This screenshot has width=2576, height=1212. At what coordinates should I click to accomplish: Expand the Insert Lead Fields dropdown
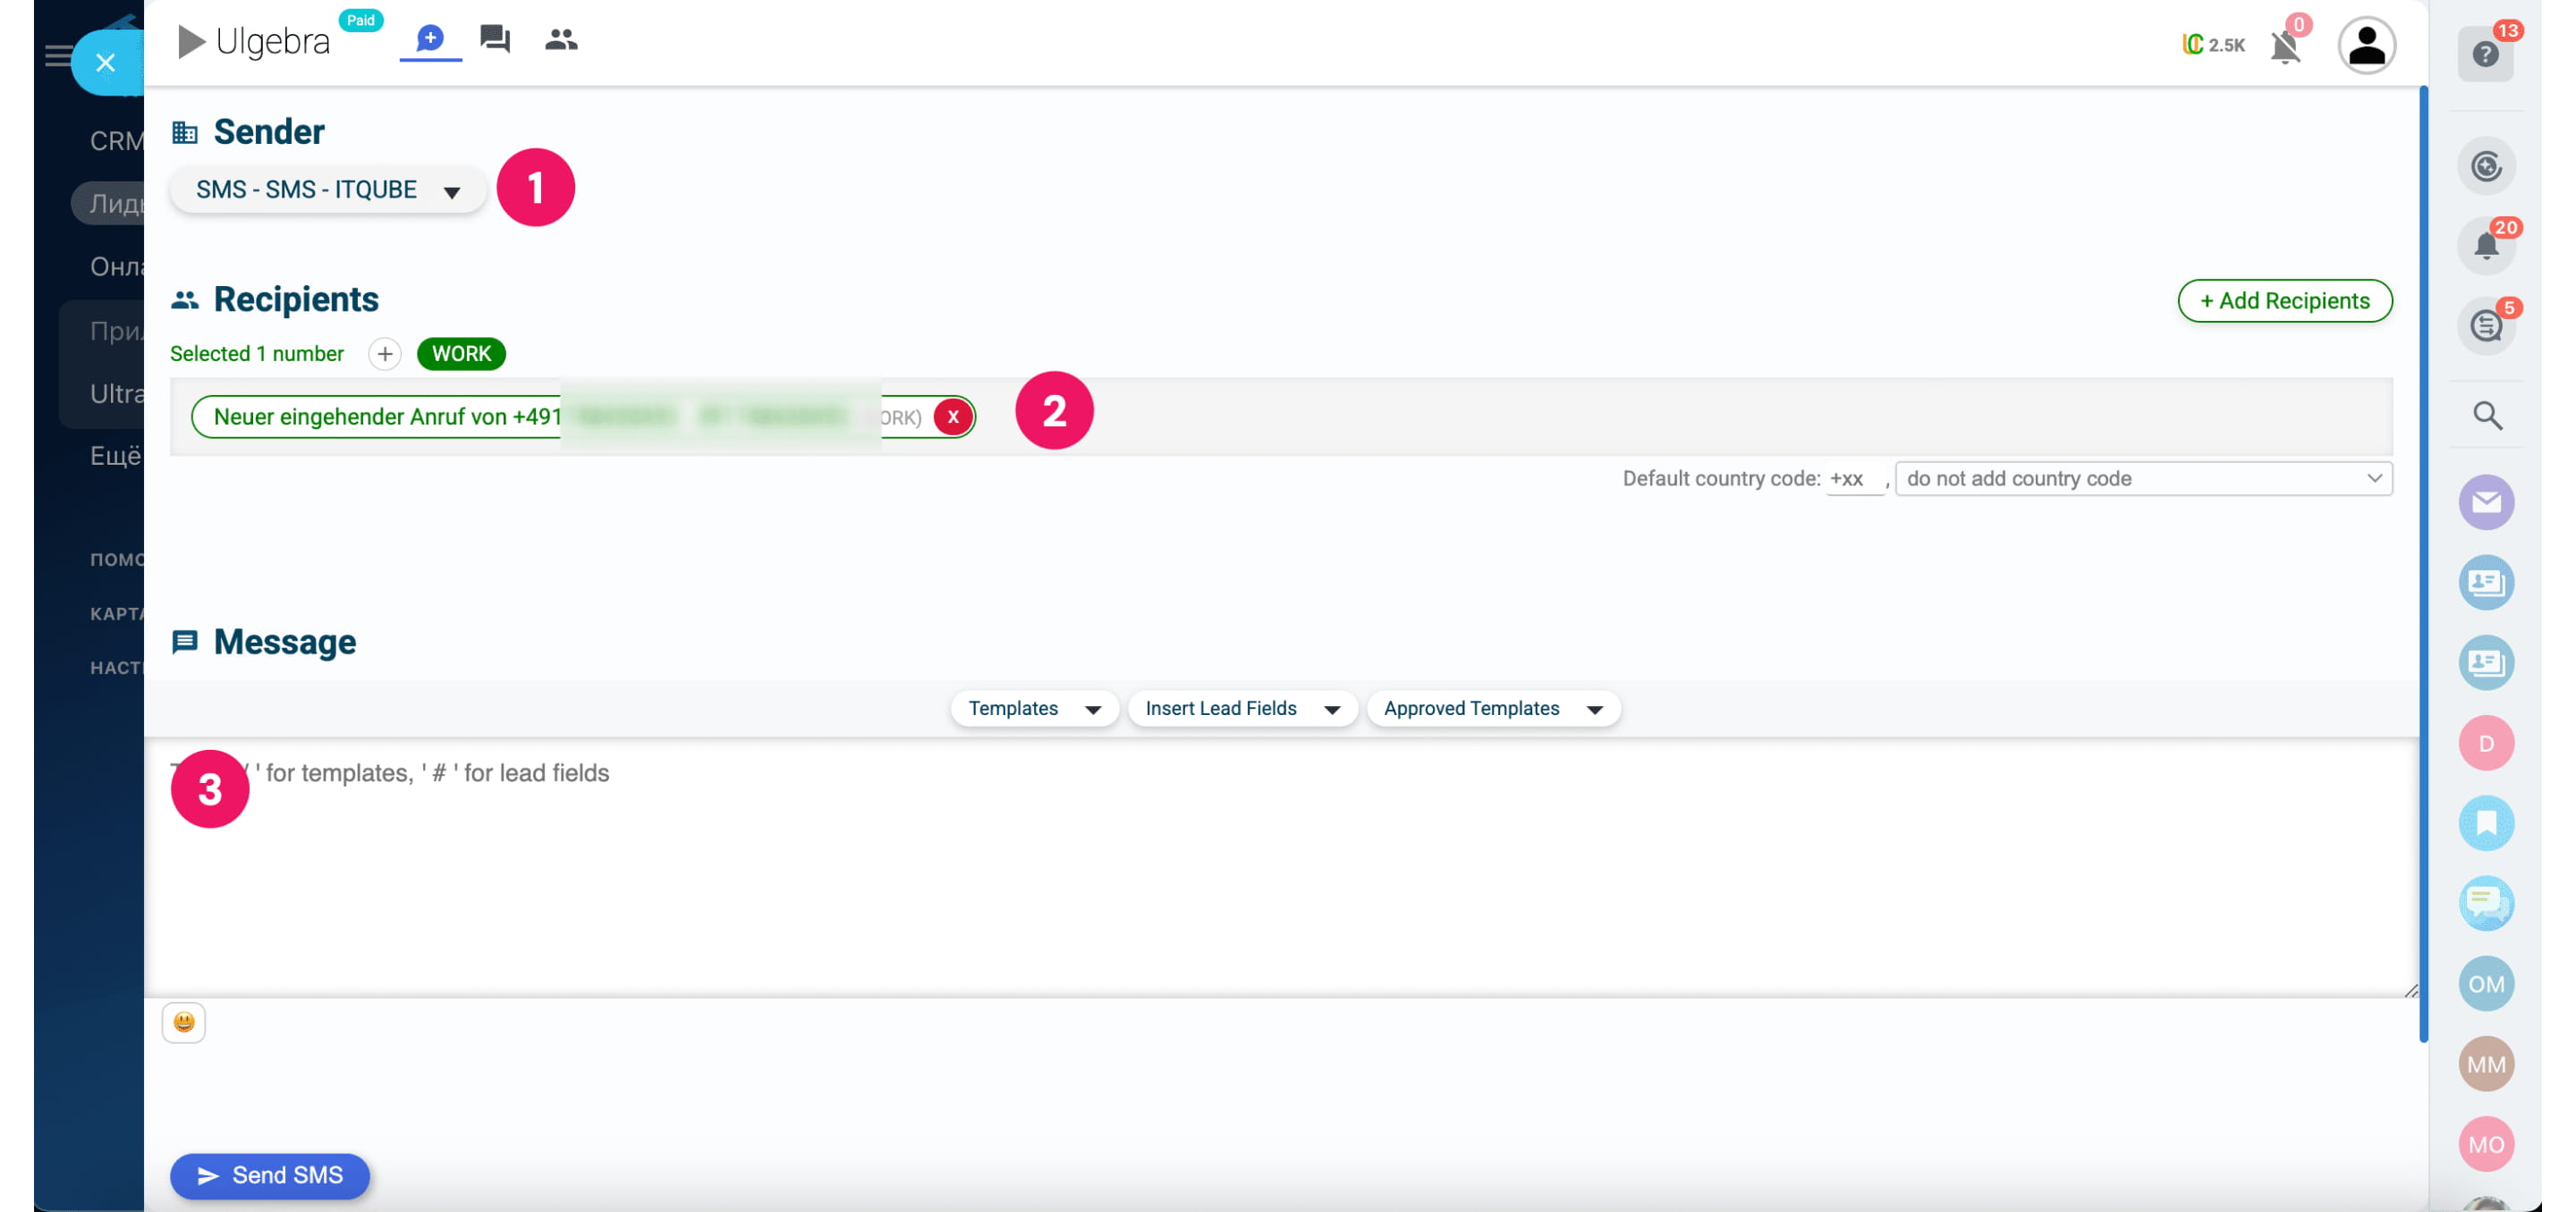point(1241,709)
